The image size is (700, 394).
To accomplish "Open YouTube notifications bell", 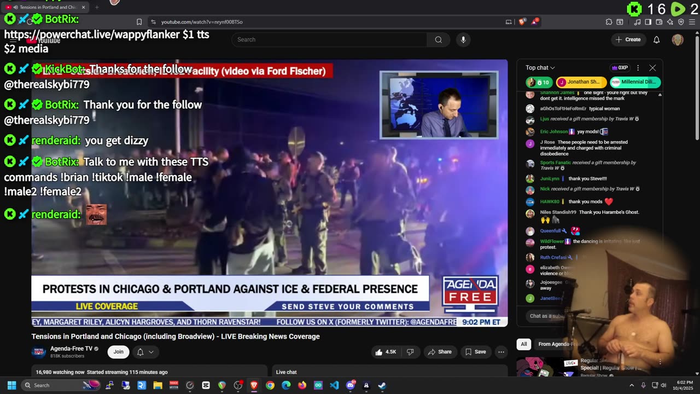I will coord(657,39).
